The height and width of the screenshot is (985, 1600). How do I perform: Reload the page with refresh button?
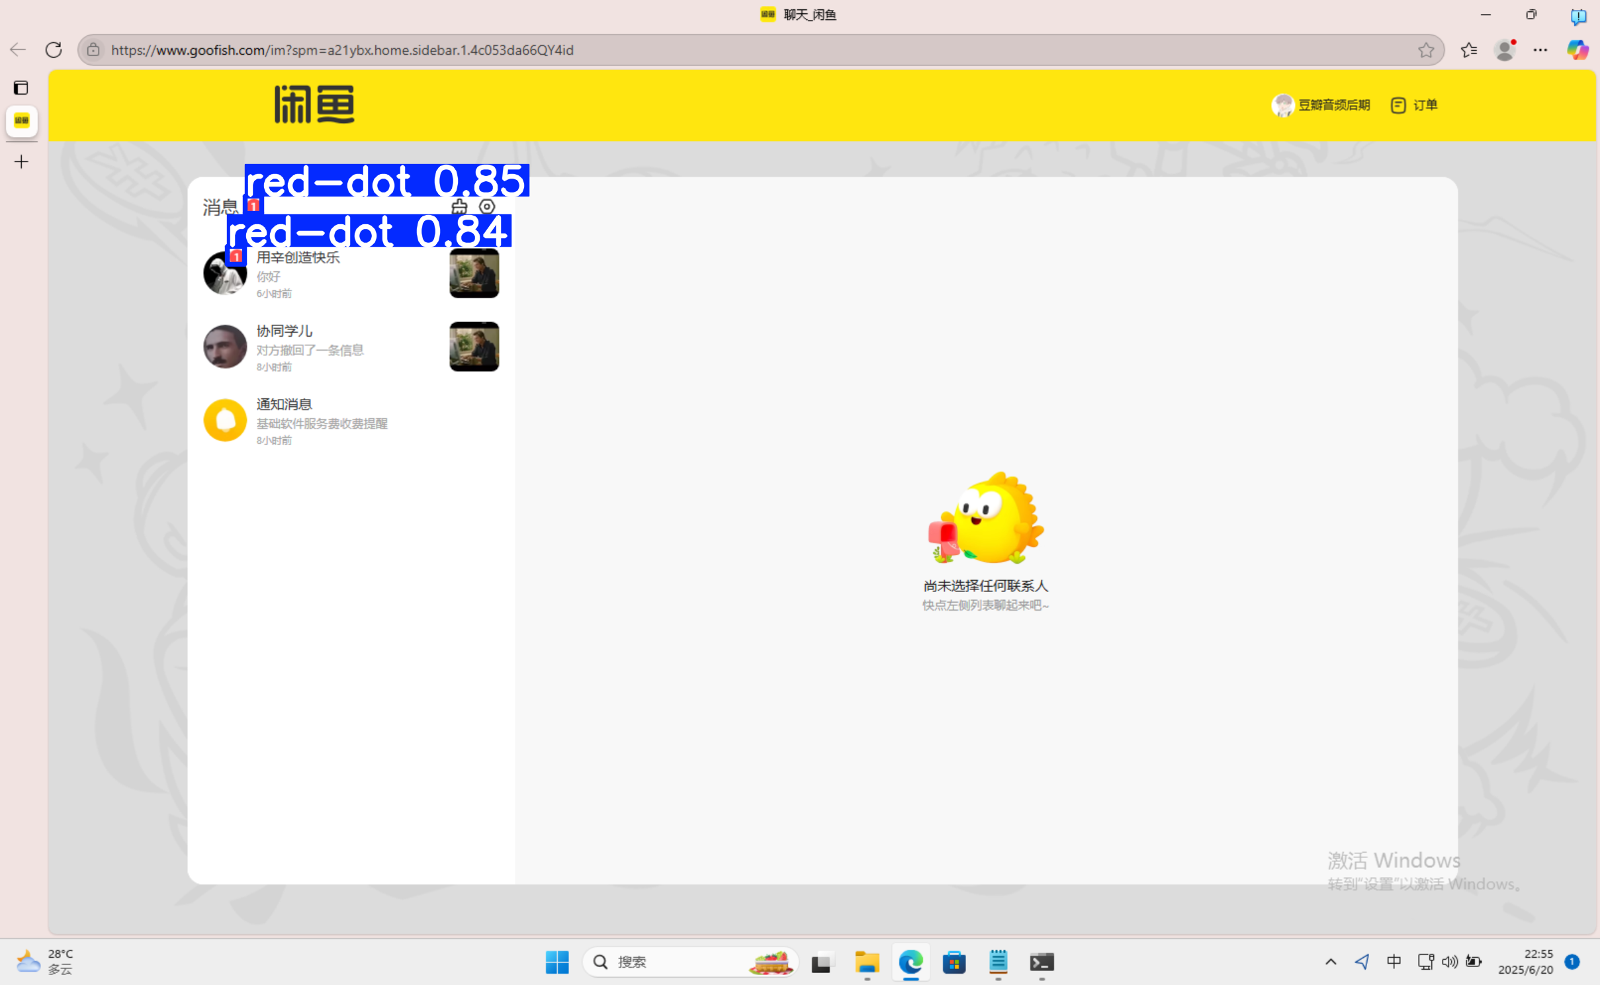tap(54, 50)
